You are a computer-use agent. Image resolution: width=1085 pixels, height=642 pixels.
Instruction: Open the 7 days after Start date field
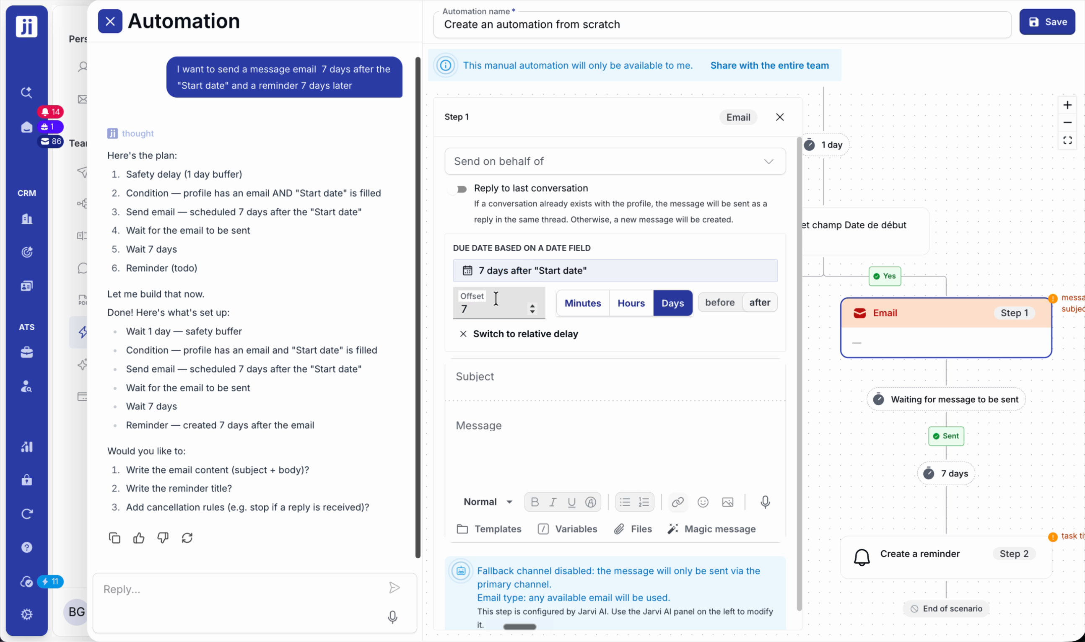[615, 270]
